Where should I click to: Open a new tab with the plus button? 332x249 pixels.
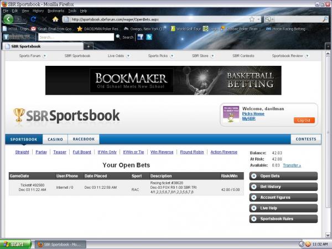pyautogui.click(x=89, y=46)
